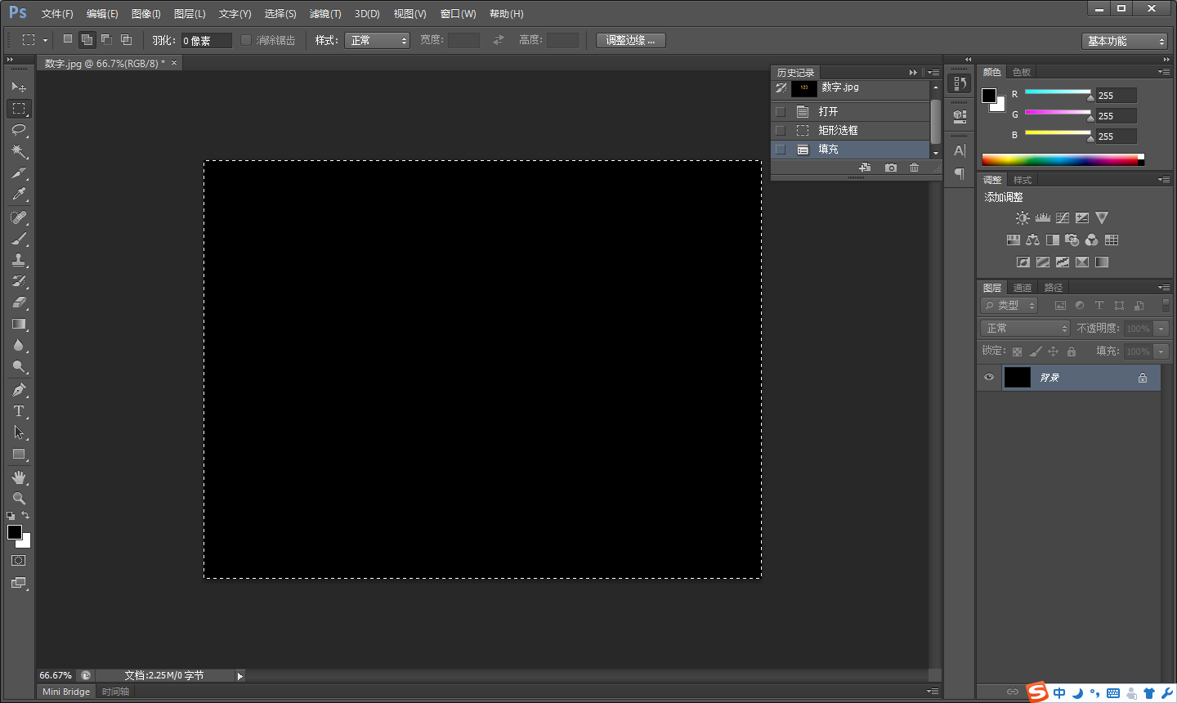Image resolution: width=1177 pixels, height=703 pixels.
Task: Select the Zoom tool
Action: (19, 499)
